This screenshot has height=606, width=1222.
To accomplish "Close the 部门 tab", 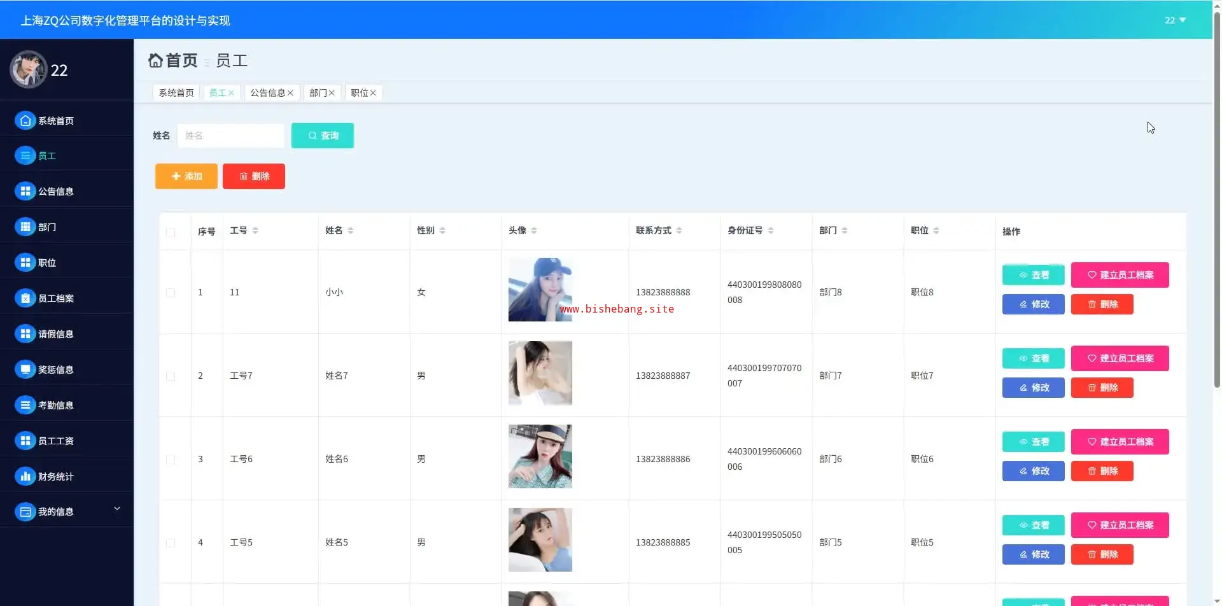I will (332, 93).
